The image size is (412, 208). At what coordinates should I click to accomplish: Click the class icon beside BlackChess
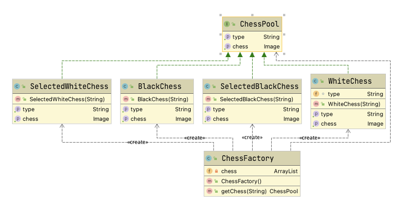[125, 86]
